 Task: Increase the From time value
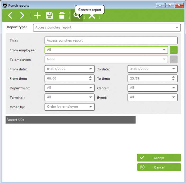click(90, 77)
